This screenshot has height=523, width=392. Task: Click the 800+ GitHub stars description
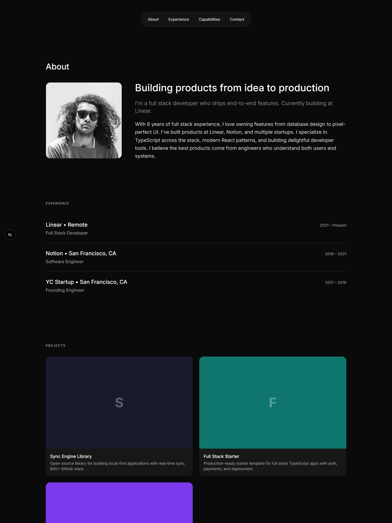coord(118,466)
